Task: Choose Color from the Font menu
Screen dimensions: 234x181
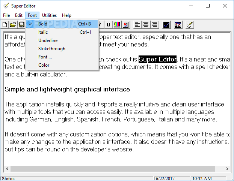Action: tap(62, 65)
